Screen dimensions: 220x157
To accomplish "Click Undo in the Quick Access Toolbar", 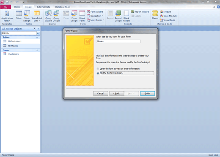I will click(x=11, y=2).
